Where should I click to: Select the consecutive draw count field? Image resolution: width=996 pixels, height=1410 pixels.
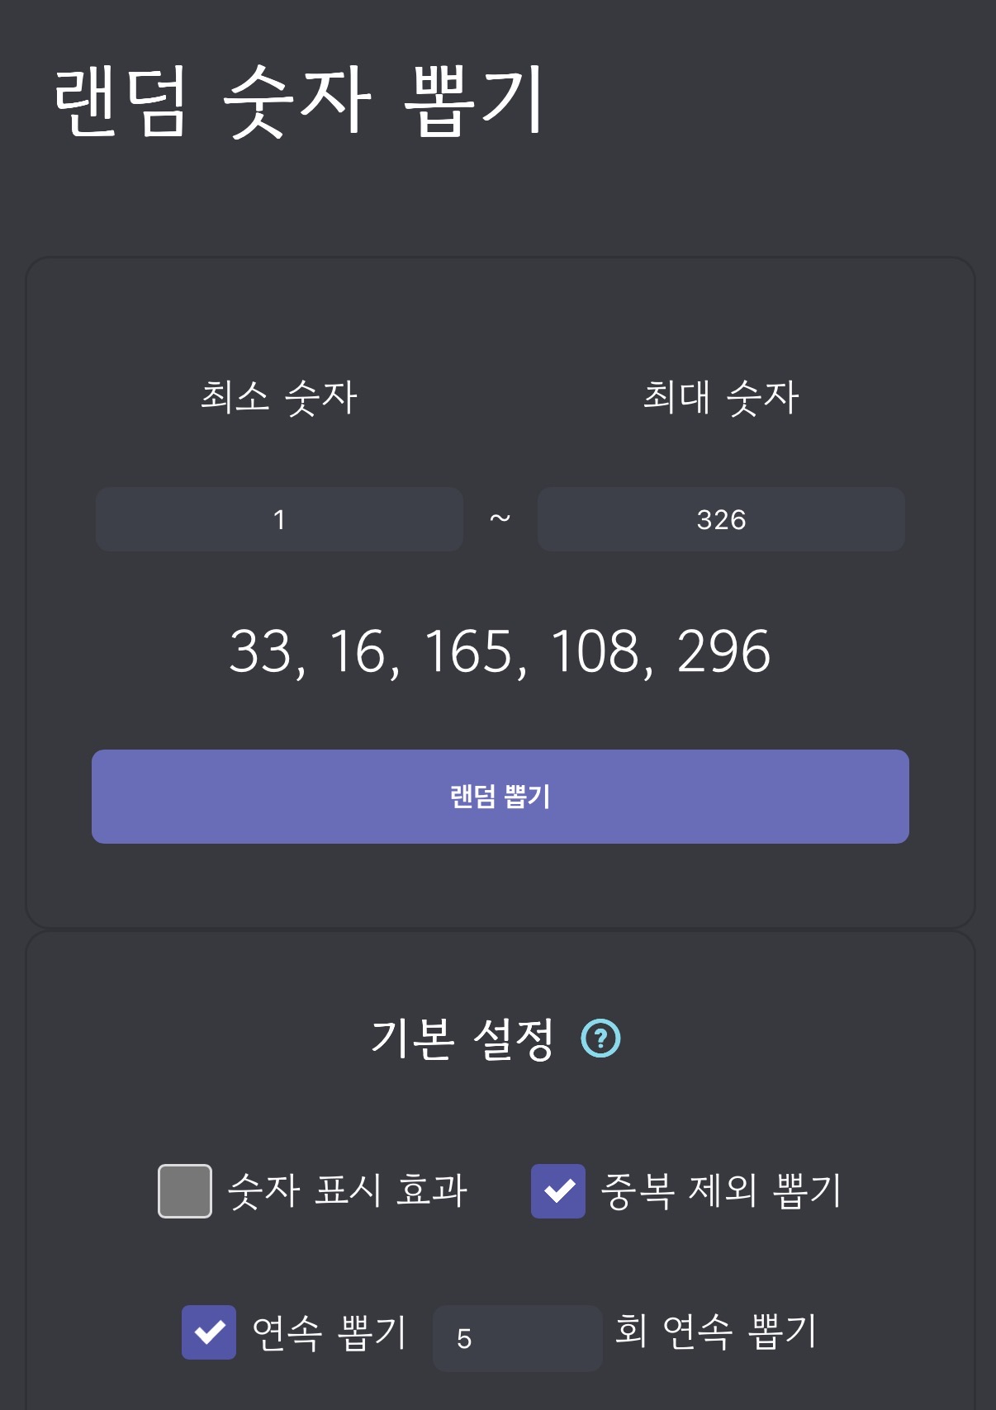pos(517,1338)
